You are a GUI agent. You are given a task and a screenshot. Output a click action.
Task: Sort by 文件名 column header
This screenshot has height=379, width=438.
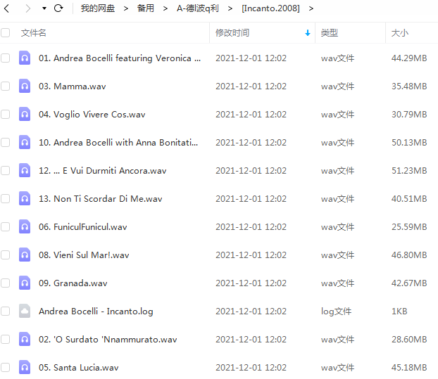tap(34, 33)
